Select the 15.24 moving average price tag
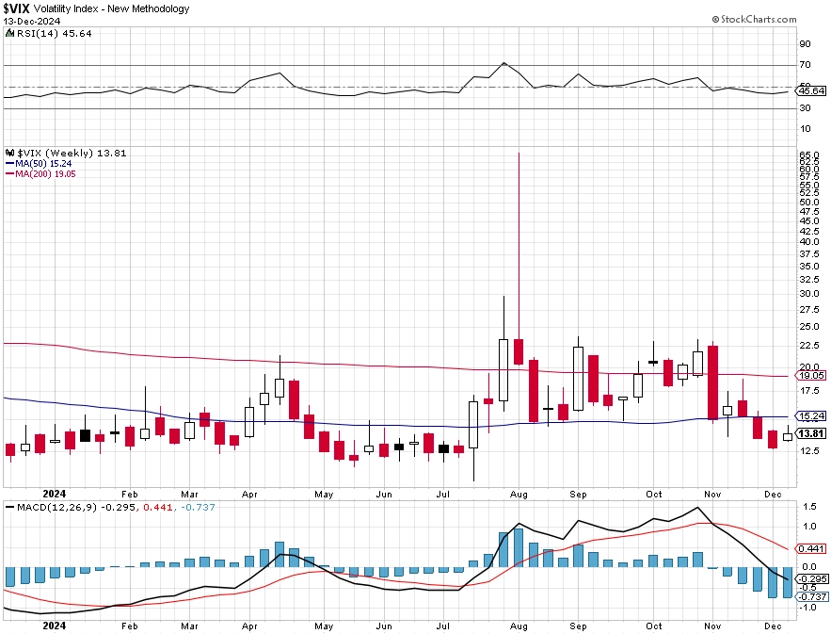The width and height of the screenshot is (831, 634). [811, 416]
